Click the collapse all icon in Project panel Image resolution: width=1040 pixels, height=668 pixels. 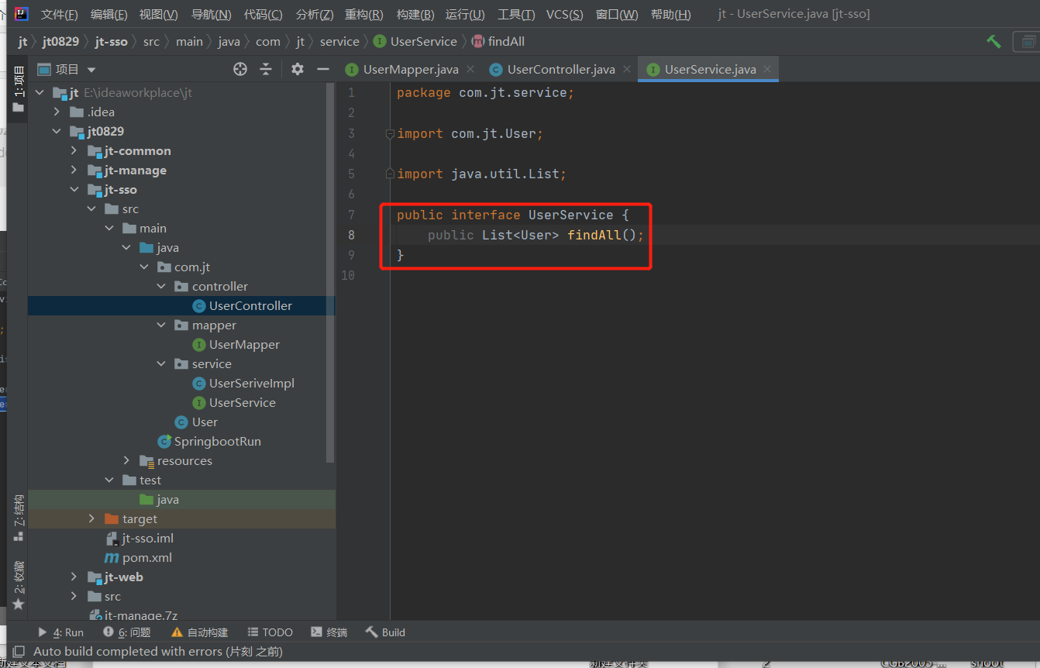click(266, 69)
